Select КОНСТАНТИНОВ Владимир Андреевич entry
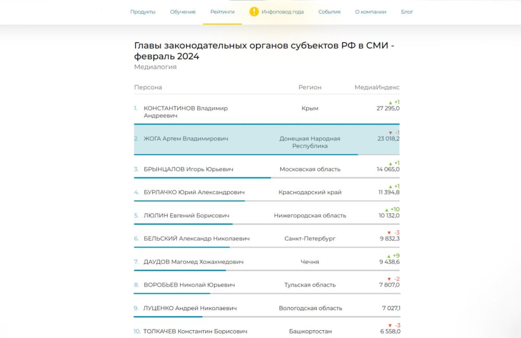 185,112
